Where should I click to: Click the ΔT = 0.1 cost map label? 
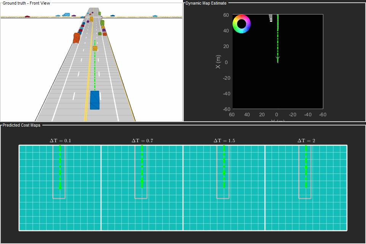click(60, 140)
